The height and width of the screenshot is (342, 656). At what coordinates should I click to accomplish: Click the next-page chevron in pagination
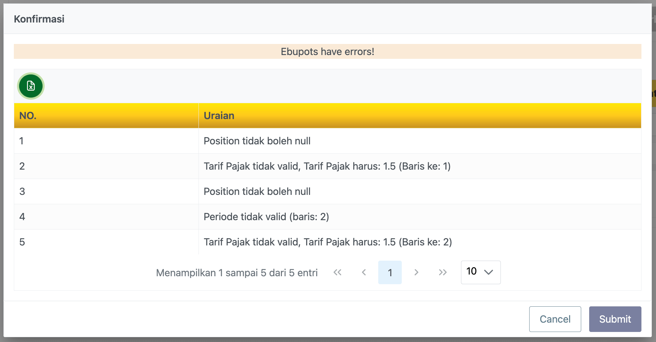[416, 272]
